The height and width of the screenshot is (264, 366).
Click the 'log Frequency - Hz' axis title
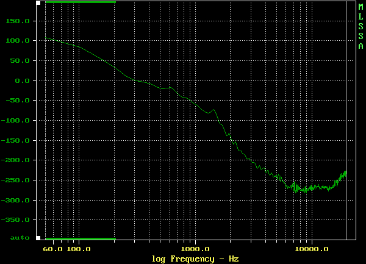[195, 259]
